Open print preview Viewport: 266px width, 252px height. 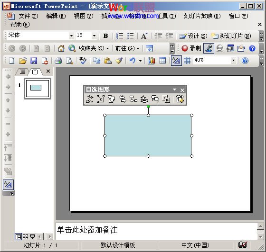click(x=69, y=61)
